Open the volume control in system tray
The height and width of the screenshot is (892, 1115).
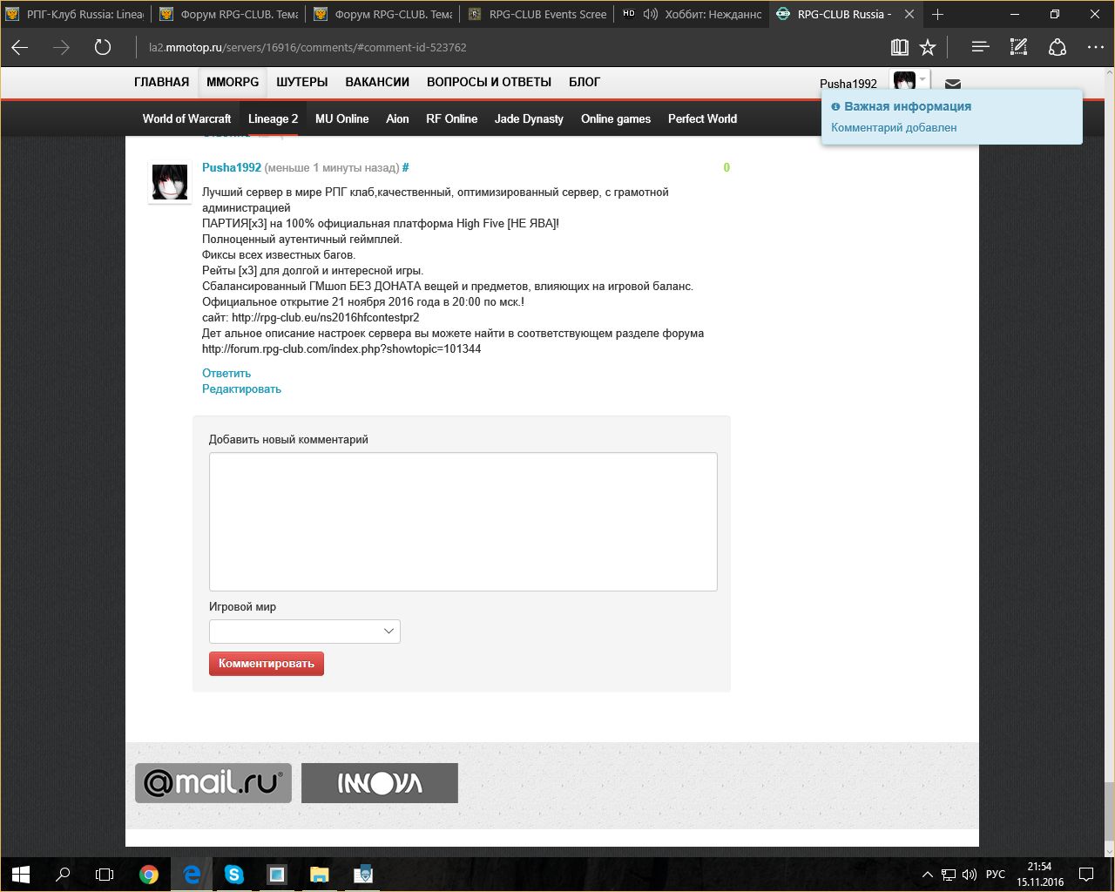pyautogui.click(x=970, y=875)
